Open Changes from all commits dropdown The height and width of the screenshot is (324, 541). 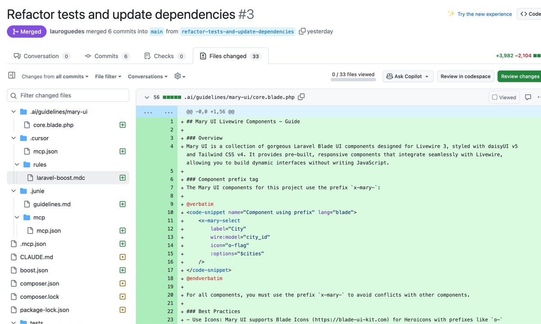pos(55,77)
